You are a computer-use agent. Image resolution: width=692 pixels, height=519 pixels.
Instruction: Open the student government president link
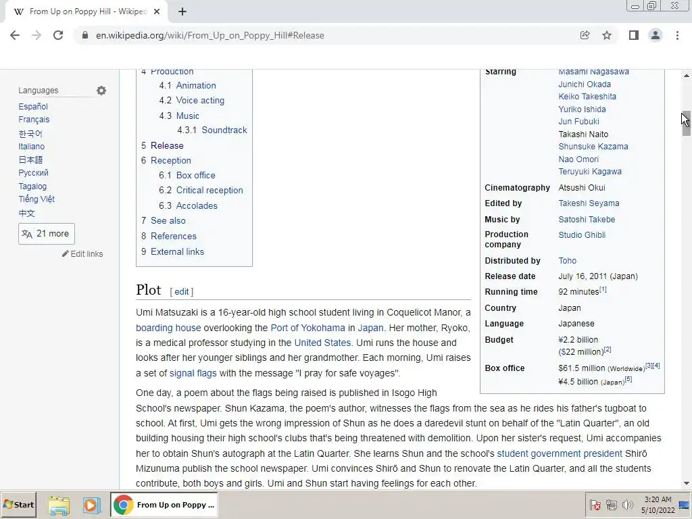[560, 453]
